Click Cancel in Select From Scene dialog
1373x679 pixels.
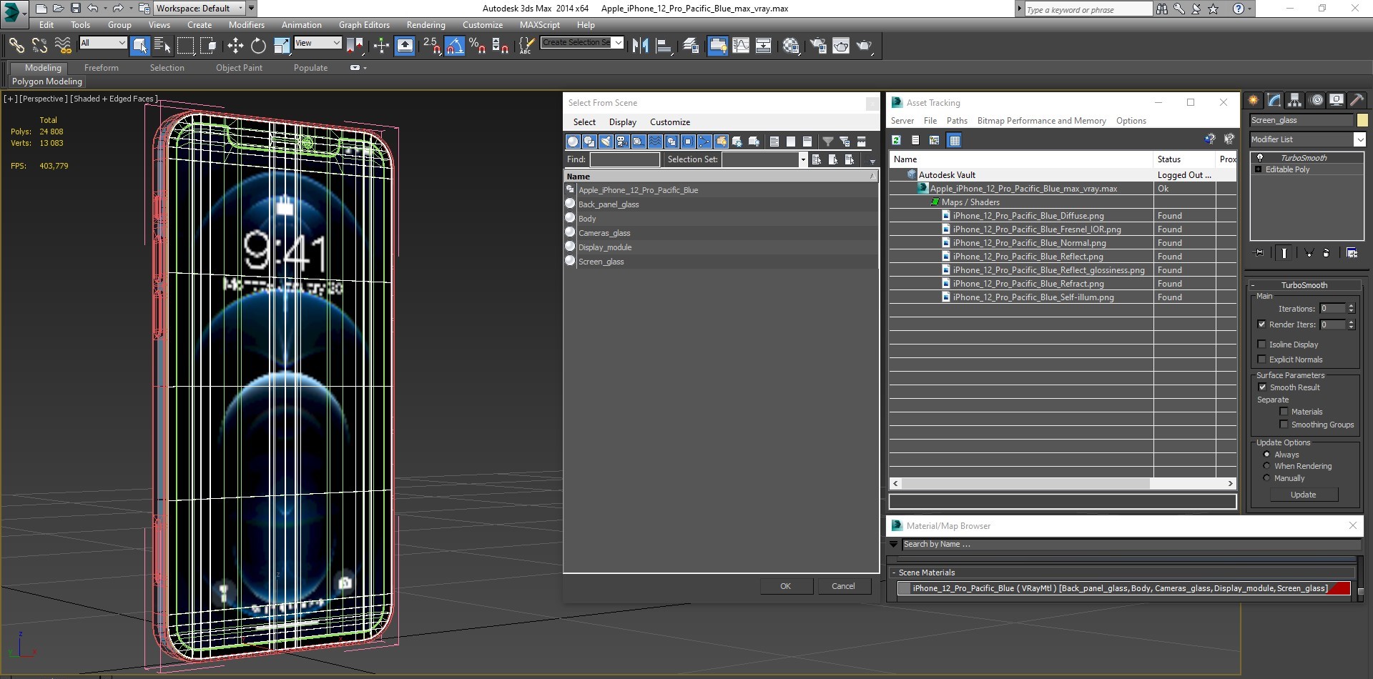coord(844,586)
